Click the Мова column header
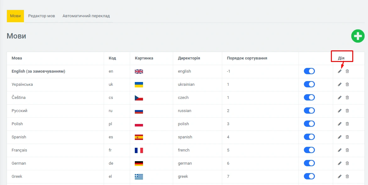Viewport: 368px width, 185px height. [x=17, y=58]
